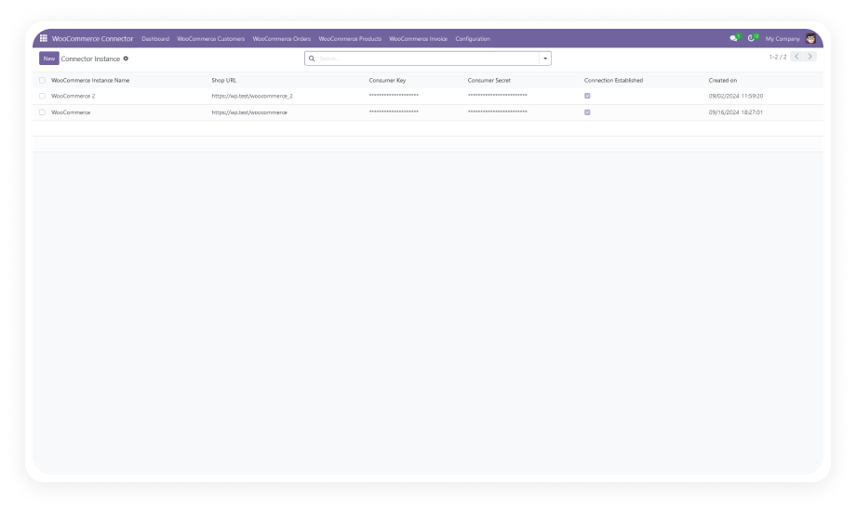Select the WooCommerce row checkbox
The image size is (856, 511).
[42, 112]
